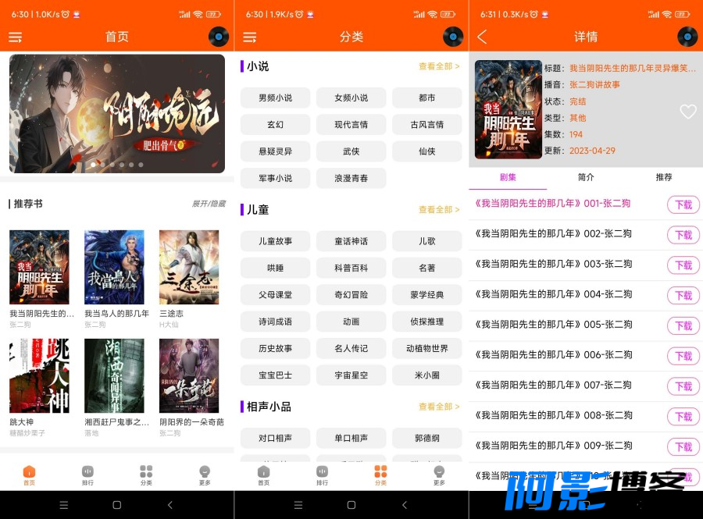Select 玄幻 category
Viewport: 703px width, 519px height.
point(275,125)
